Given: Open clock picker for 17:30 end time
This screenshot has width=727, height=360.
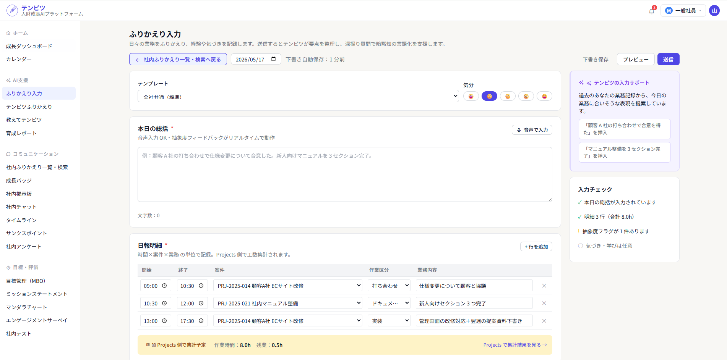Looking at the screenshot, I should tap(201, 321).
